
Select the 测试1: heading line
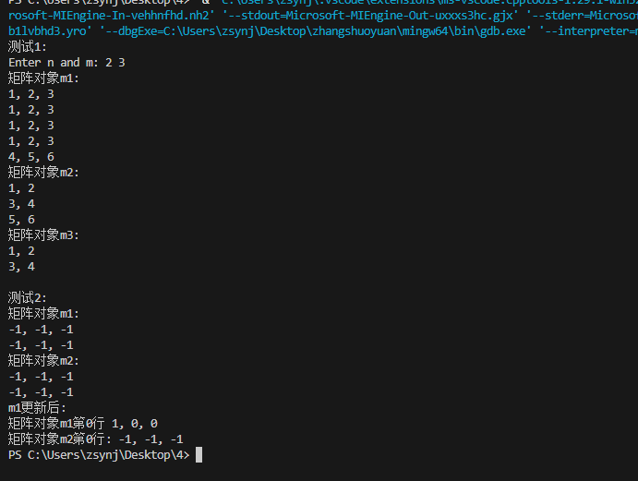coord(28,47)
